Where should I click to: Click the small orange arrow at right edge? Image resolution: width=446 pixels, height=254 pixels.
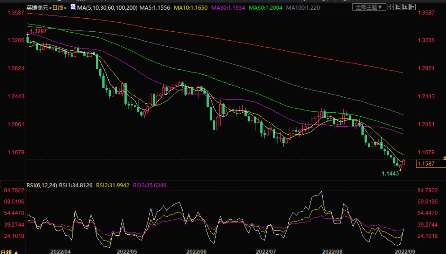pos(444,158)
